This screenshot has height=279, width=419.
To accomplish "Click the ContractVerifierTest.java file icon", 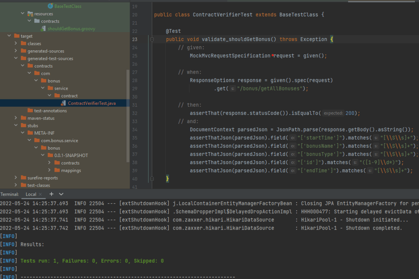I will [64, 103].
